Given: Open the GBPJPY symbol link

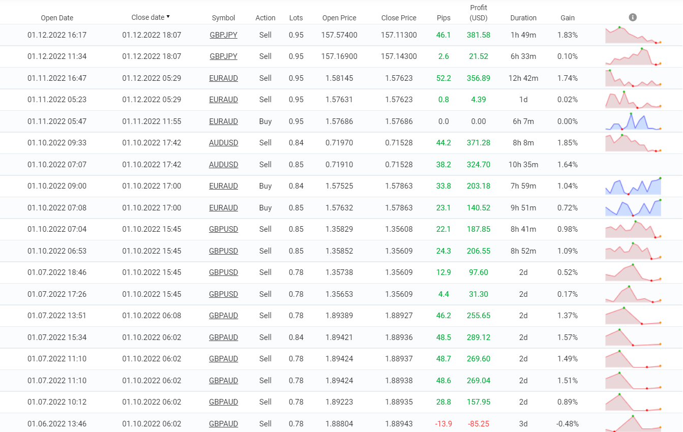Looking at the screenshot, I should click(x=223, y=35).
